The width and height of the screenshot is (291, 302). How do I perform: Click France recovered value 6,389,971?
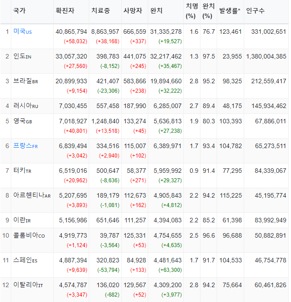[x=168, y=146]
